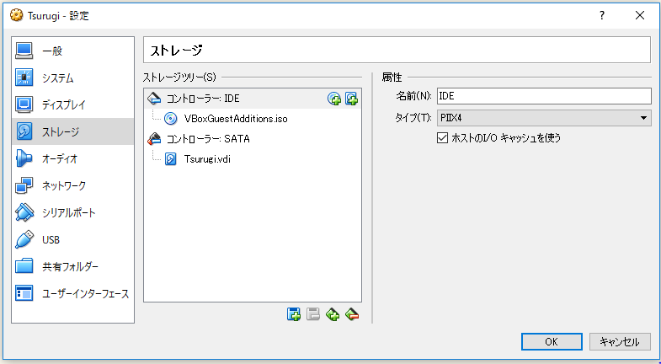Viewport: 661px width, 364px height.
Task: Open the 共有フォルダー settings category
Action: [x=73, y=266]
